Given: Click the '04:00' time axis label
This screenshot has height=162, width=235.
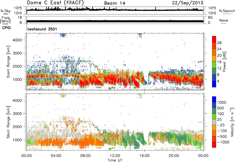Looking at the screenshot, I should tap(56, 156).
